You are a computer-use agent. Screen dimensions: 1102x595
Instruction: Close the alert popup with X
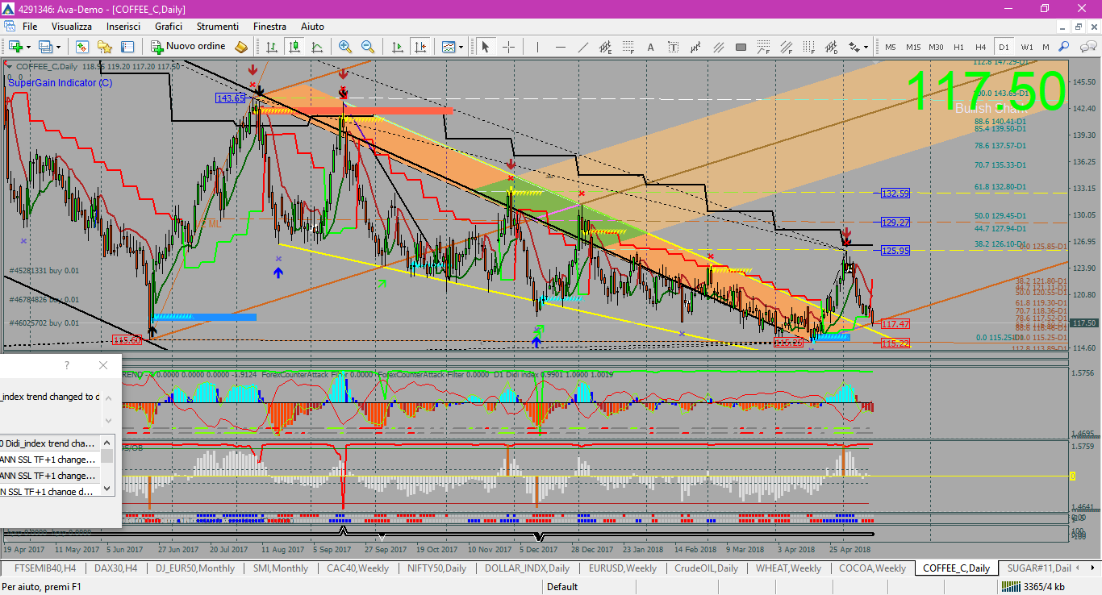pyautogui.click(x=102, y=365)
